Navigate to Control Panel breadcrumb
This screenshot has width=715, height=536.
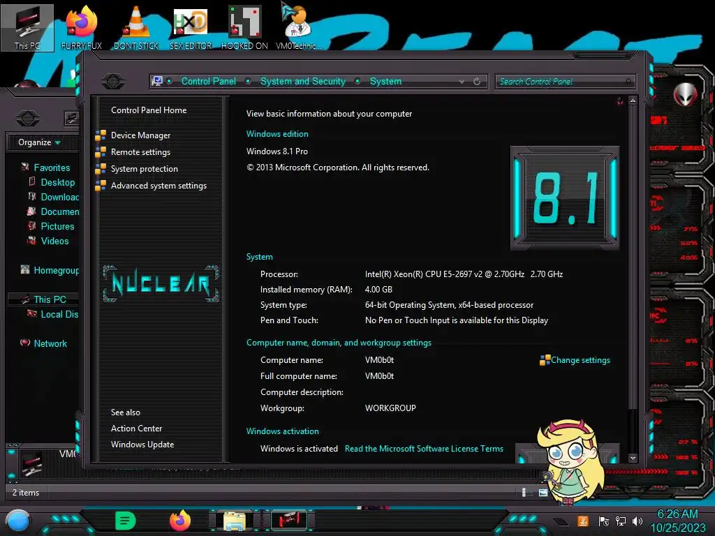click(x=208, y=81)
